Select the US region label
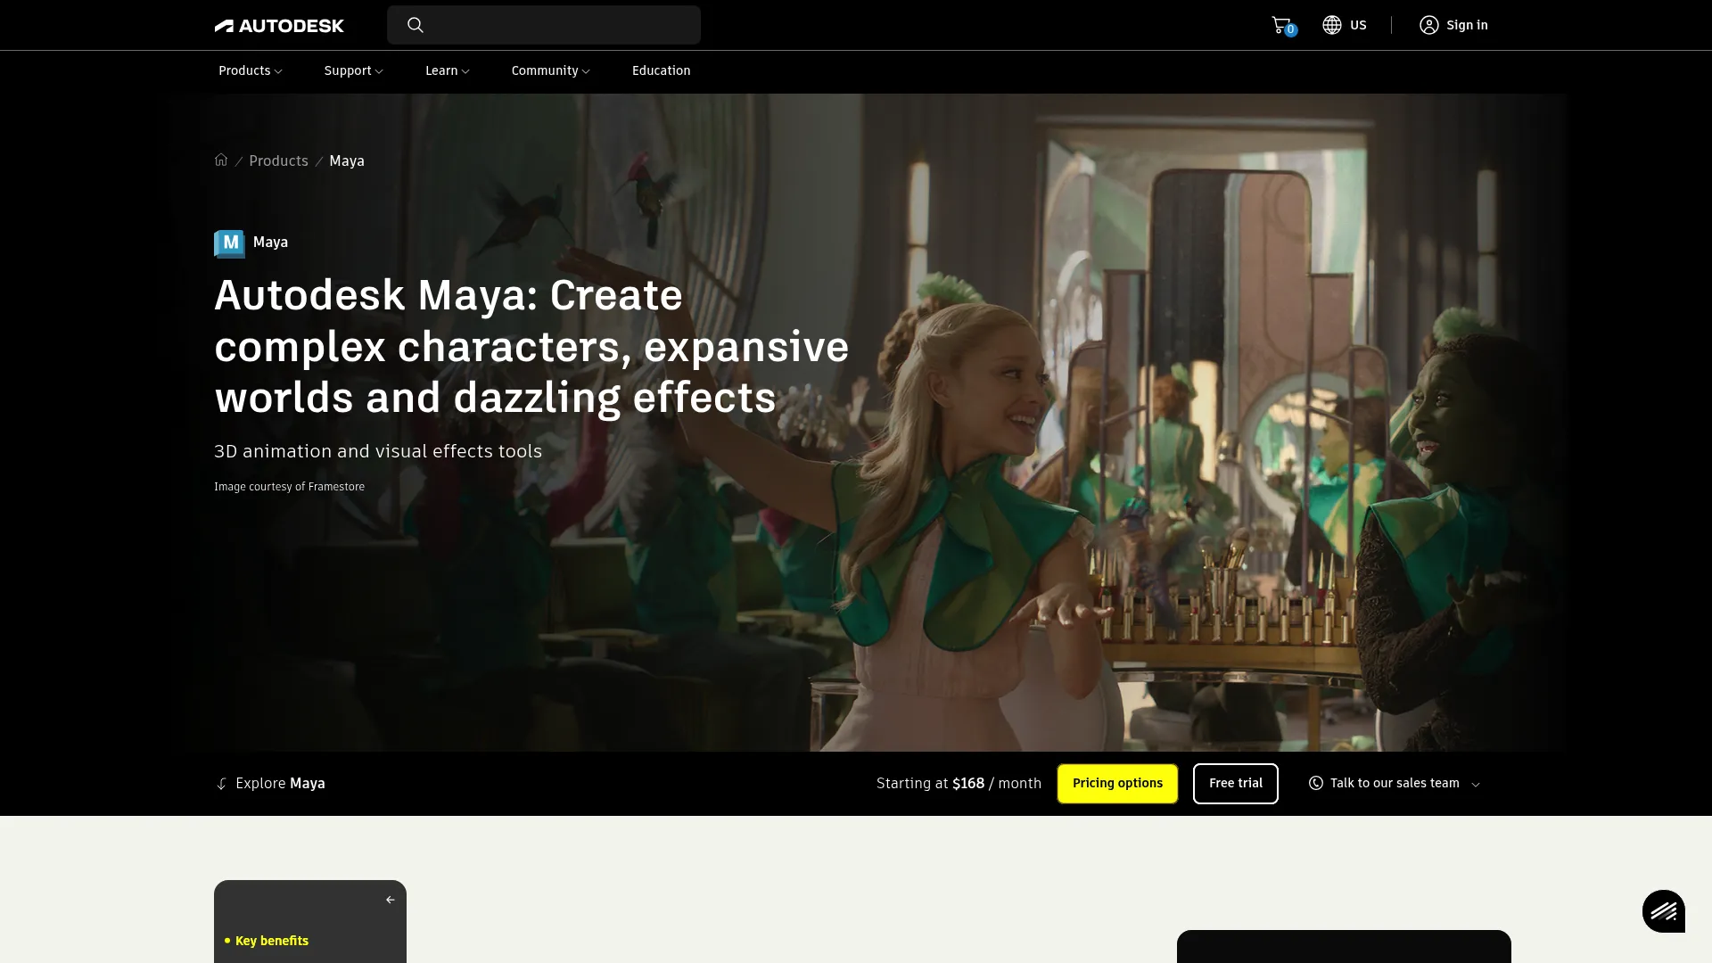This screenshot has width=1712, height=963. click(x=1358, y=25)
